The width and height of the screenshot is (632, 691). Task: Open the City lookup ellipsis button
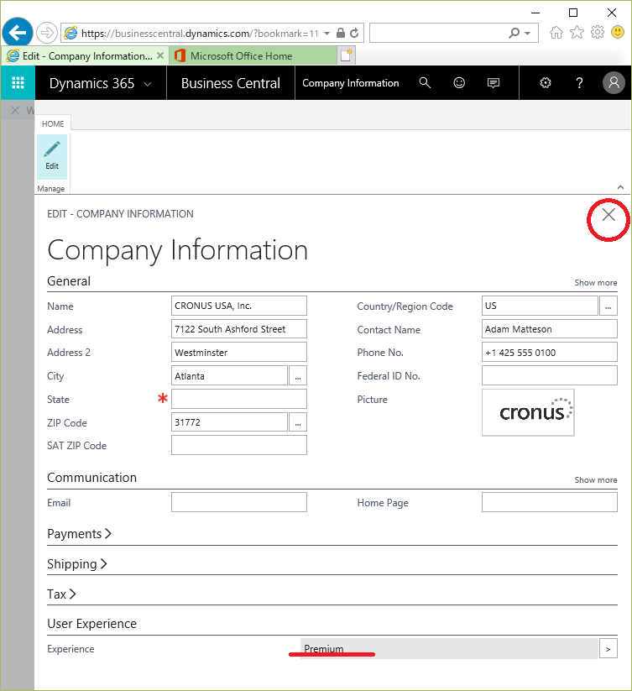(298, 376)
